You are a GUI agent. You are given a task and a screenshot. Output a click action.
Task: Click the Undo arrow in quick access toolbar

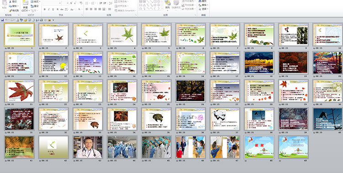pyautogui.click(x=6, y=20)
